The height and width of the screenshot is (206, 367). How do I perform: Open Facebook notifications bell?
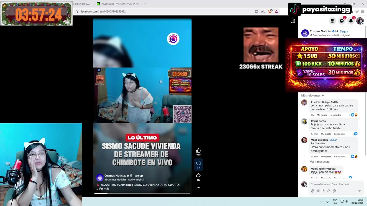pyautogui.click(x=351, y=21)
